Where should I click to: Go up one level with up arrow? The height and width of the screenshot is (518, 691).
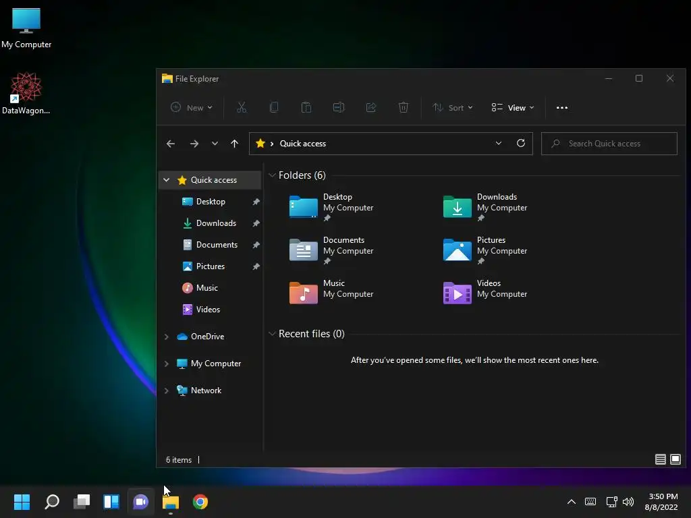coord(234,144)
